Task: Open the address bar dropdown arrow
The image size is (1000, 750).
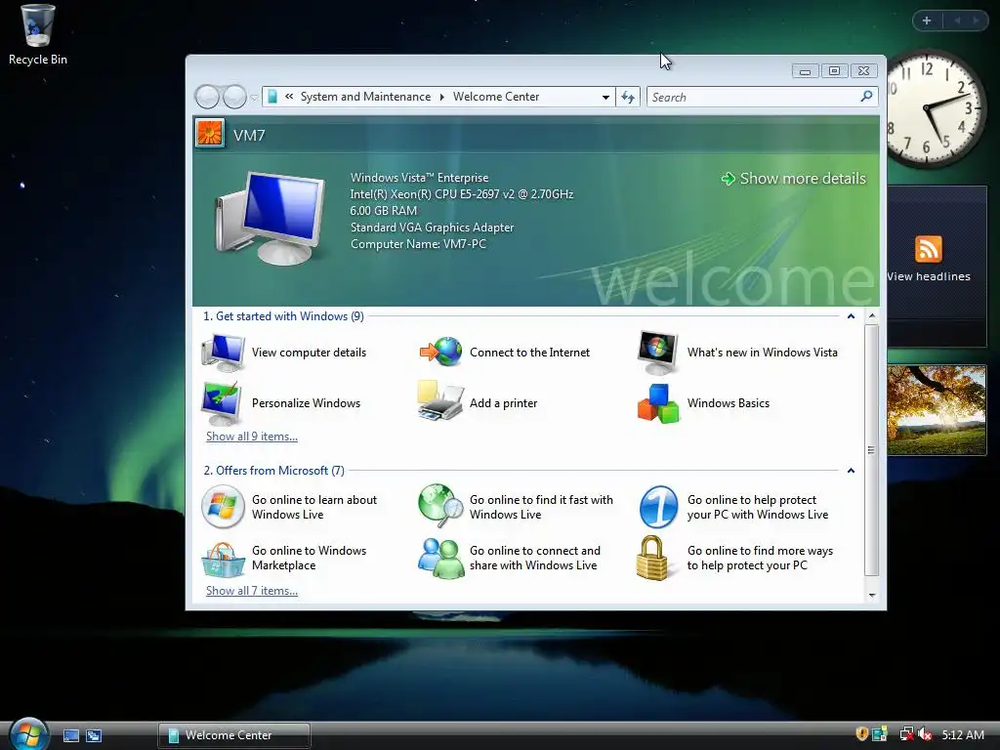Action: click(605, 97)
